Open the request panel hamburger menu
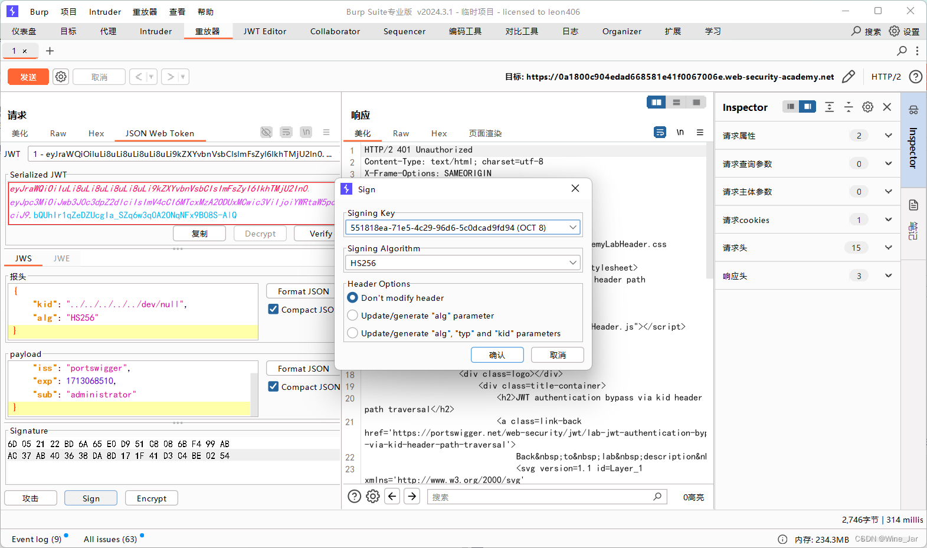The image size is (927, 548). tap(326, 132)
